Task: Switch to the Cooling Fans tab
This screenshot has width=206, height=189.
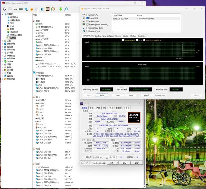Action: click(x=100, y=36)
